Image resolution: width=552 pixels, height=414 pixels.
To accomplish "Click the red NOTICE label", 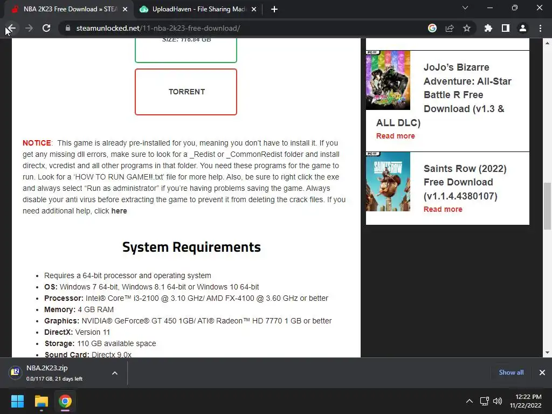I will coord(37,143).
